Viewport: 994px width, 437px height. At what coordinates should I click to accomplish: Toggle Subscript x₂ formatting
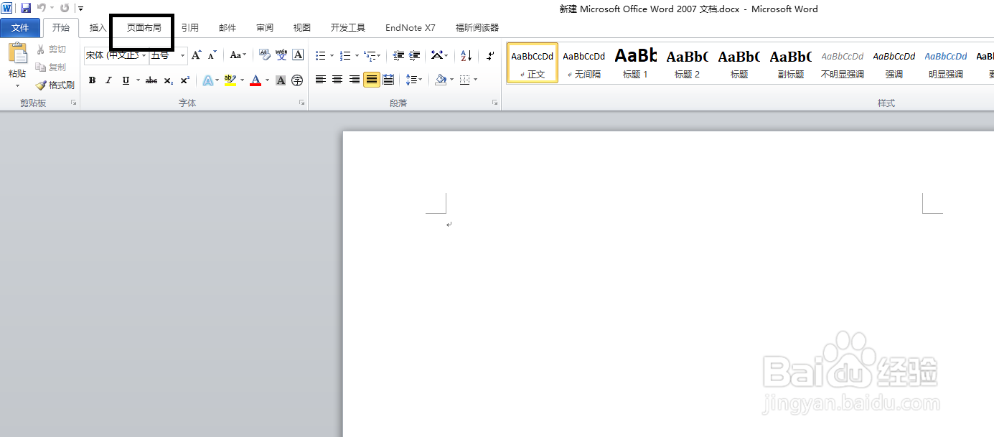[169, 80]
